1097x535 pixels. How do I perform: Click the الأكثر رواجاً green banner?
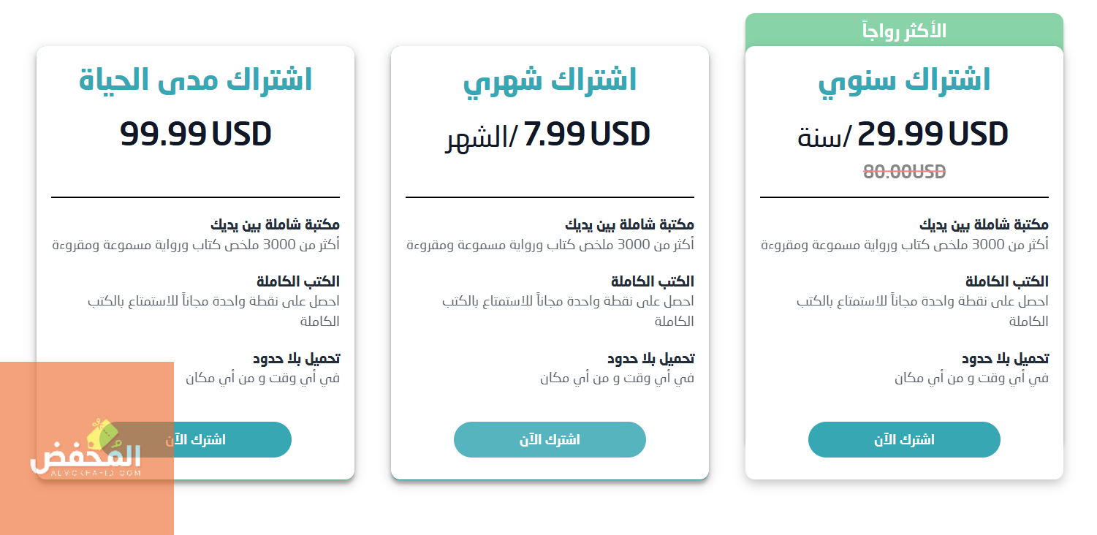coord(904,31)
